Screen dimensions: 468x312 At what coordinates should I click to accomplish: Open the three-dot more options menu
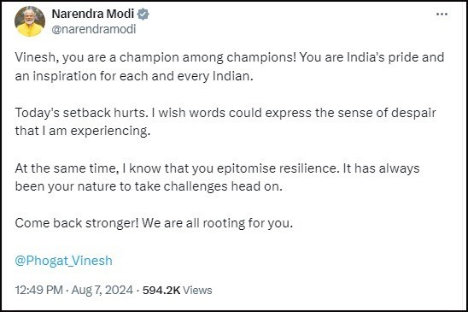click(x=442, y=14)
